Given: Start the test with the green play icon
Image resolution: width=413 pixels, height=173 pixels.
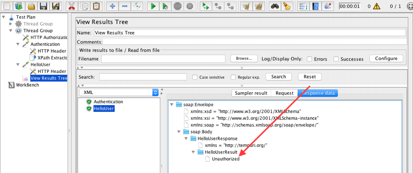Looking at the screenshot, I should click(x=153, y=6).
